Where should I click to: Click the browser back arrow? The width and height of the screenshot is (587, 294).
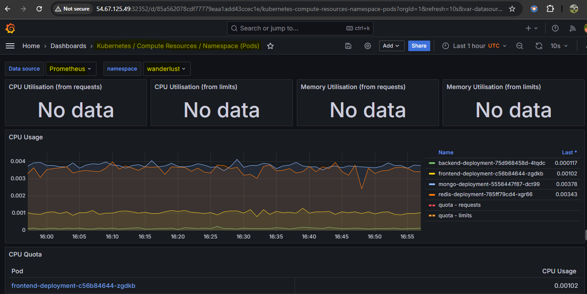pyautogui.click(x=7, y=9)
